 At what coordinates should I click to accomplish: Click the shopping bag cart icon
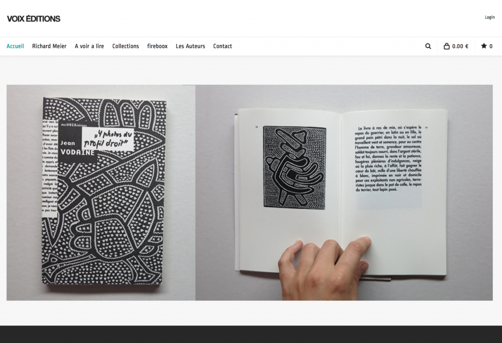(447, 46)
